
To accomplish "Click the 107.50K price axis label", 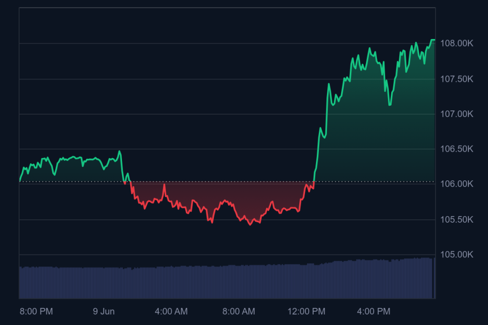I will (x=456, y=79).
